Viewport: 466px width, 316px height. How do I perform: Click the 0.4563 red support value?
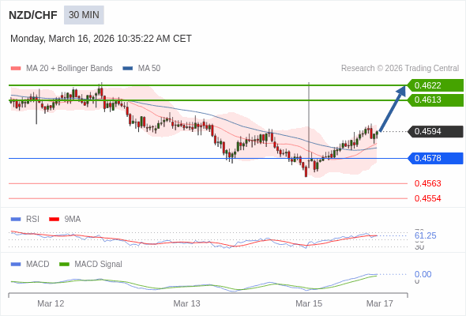(x=427, y=183)
